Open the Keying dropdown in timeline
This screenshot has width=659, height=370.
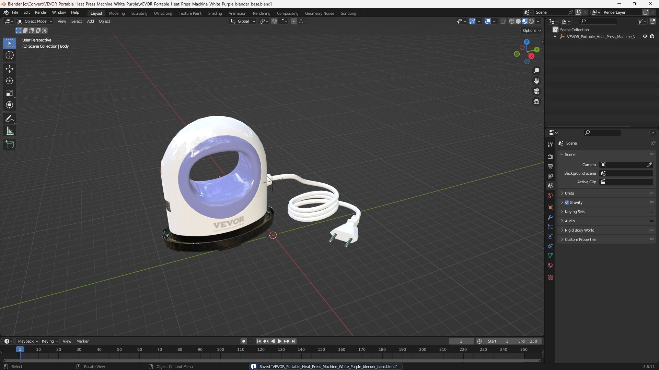(x=50, y=341)
